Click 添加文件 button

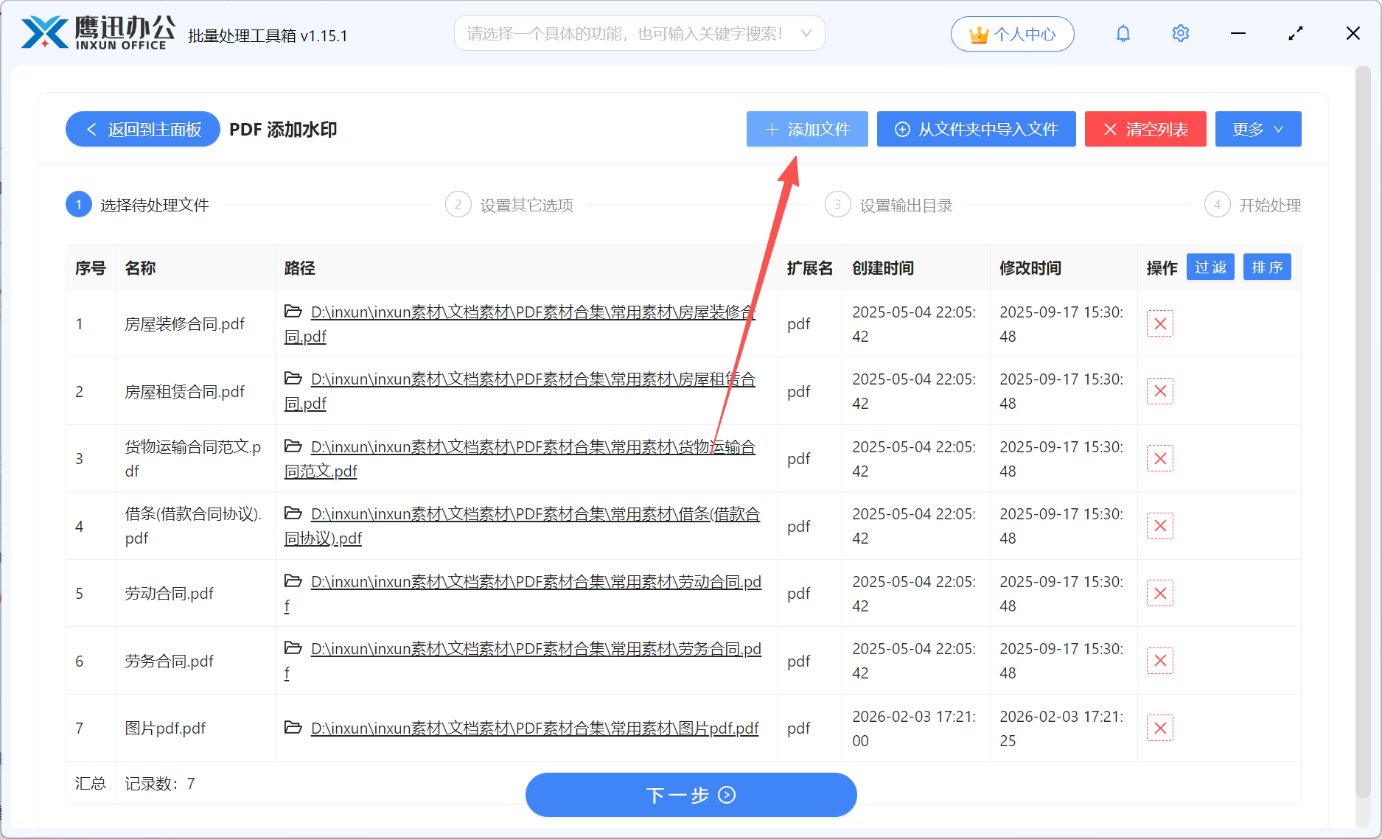pos(807,129)
